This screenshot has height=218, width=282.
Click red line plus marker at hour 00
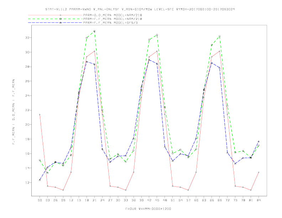(40, 114)
